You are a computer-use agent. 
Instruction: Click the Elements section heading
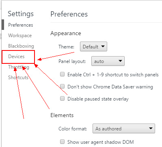(62, 115)
